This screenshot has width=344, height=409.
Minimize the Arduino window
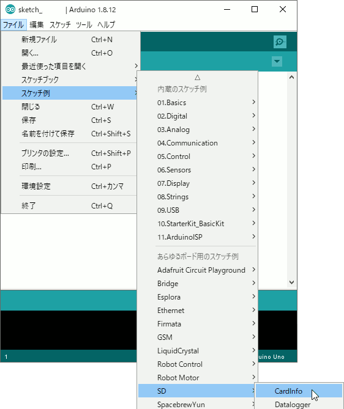pos(227,10)
